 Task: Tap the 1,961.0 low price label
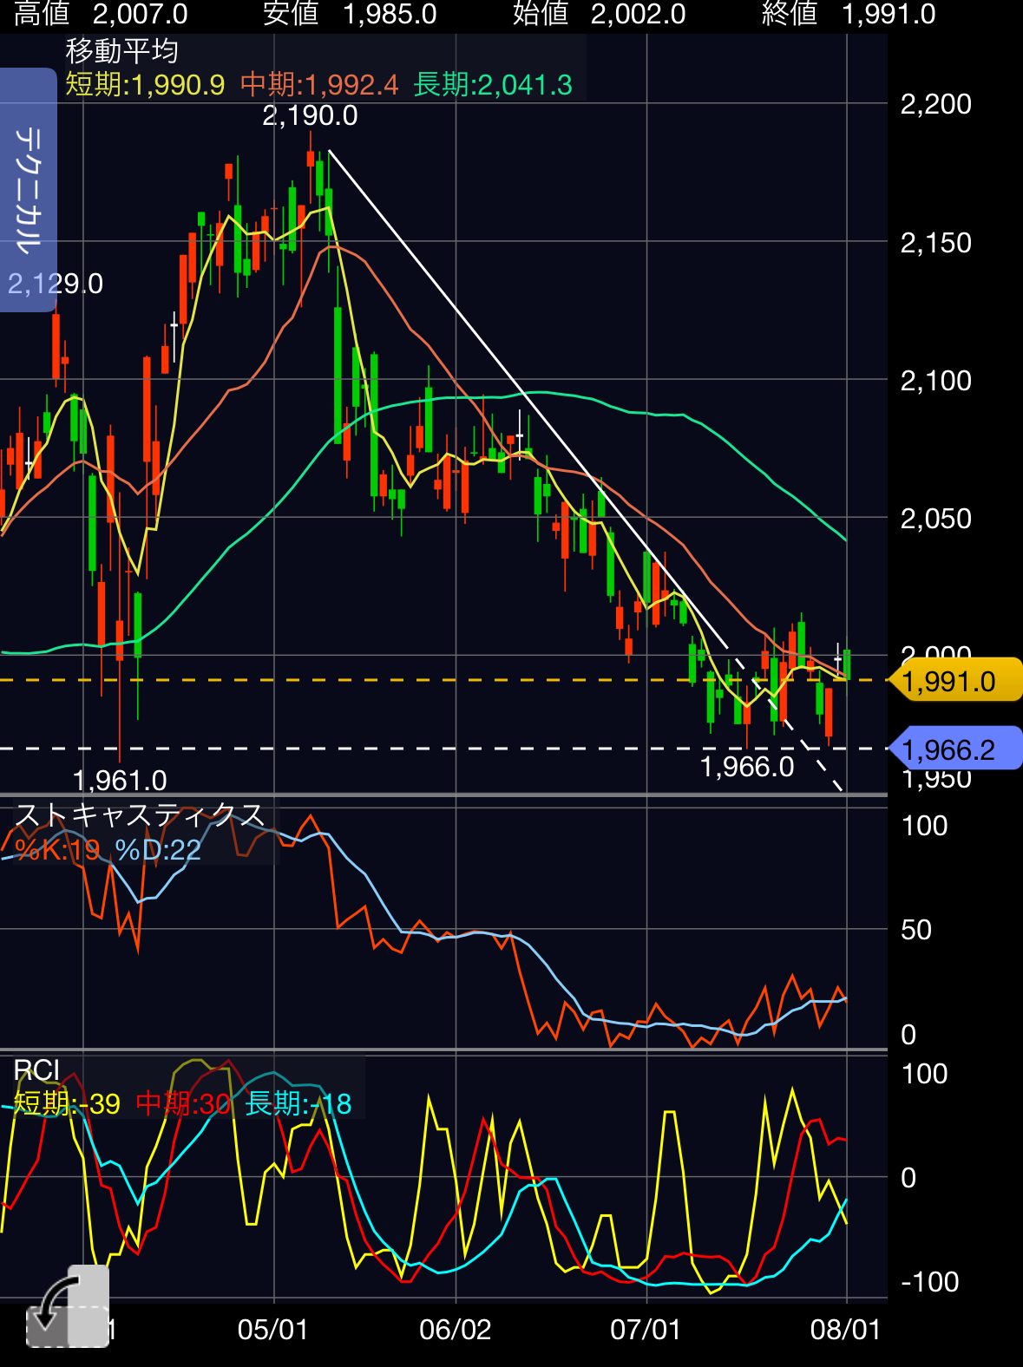pos(120,781)
